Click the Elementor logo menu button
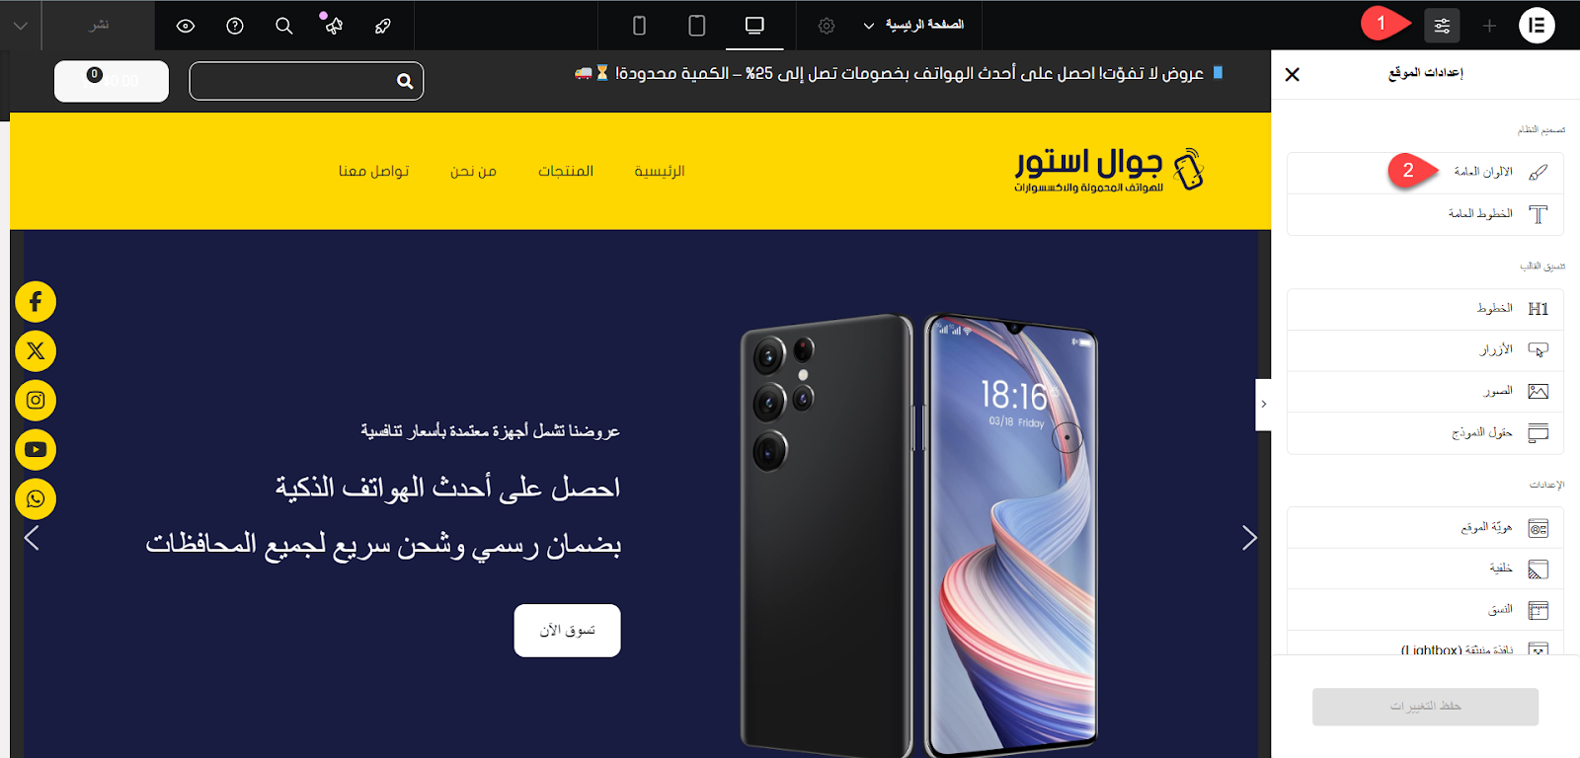Viewport: 1580px width, 758px height. click(x=1537, y=26)
